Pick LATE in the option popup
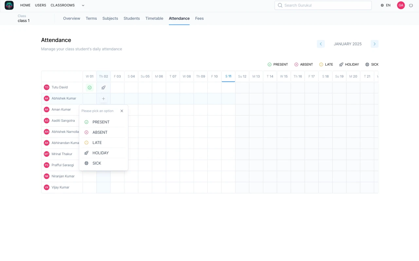The height and width of the screenshot is (261, 419). tap(97, 143)
